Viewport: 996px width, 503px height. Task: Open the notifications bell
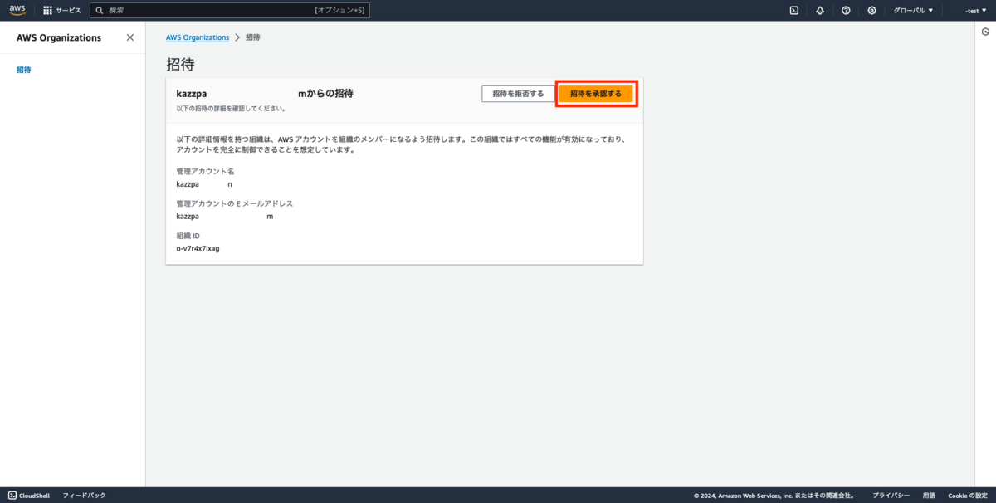(820, 11)
